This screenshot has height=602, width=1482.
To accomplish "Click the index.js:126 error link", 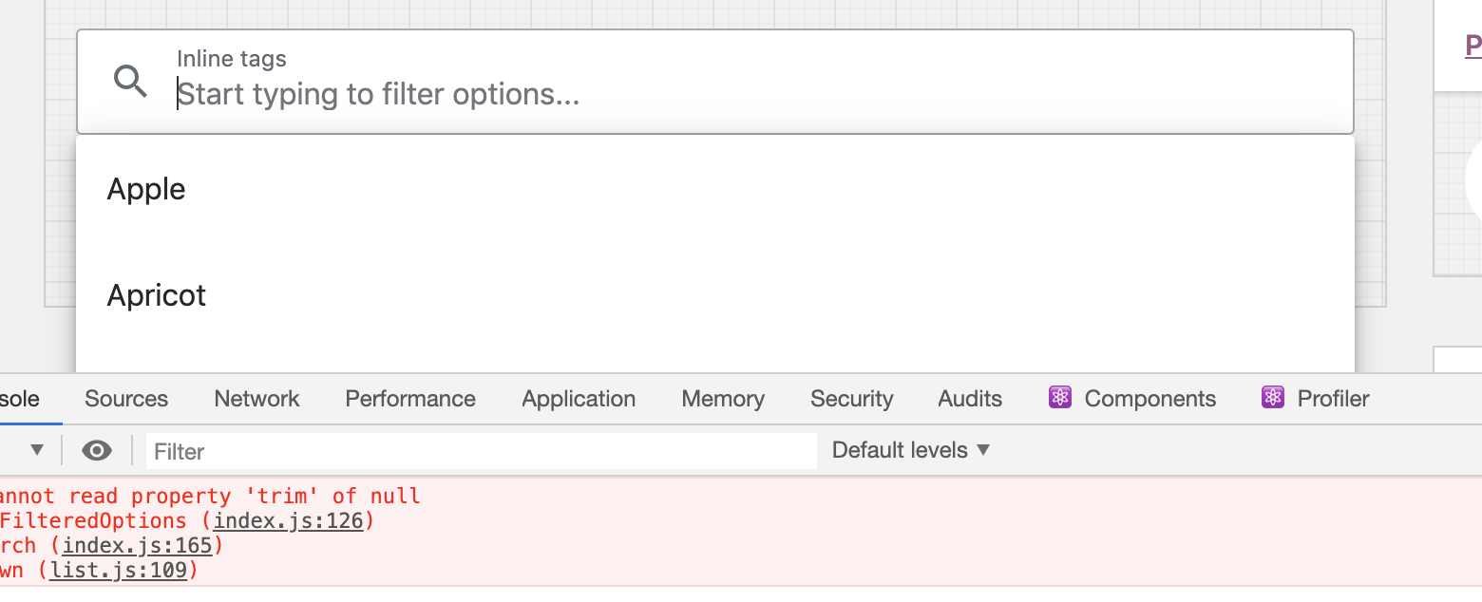I will 291,520.
